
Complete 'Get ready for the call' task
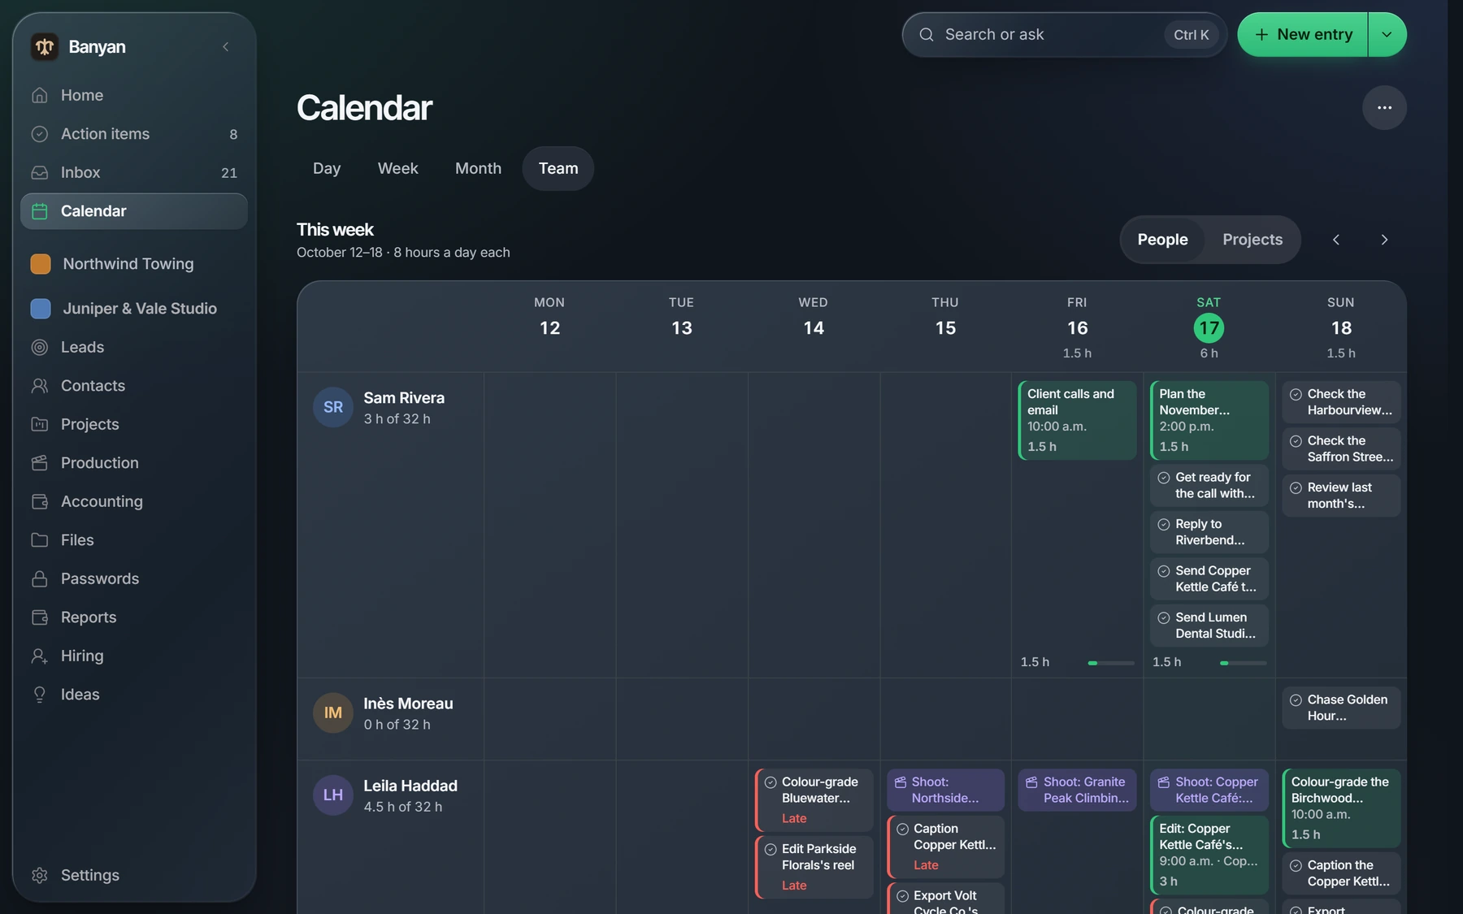point(1164,478)
